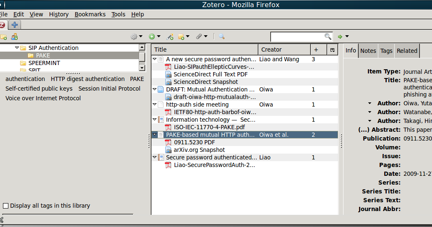Image resolution: width=432 pixels, height=227 pixels.
Task: Open dropdown arrow next to New Item
Action: [159, 37]
